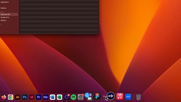Open Adobe Media Encoder in the Dock

point(46,97)
